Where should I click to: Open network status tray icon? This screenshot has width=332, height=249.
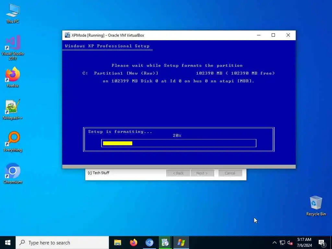tap(282, 243)
